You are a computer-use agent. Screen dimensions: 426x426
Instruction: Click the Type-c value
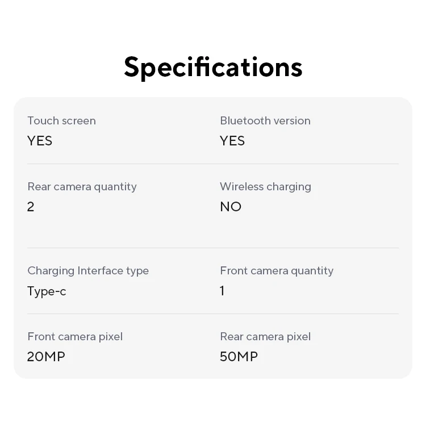coord(47,291)
